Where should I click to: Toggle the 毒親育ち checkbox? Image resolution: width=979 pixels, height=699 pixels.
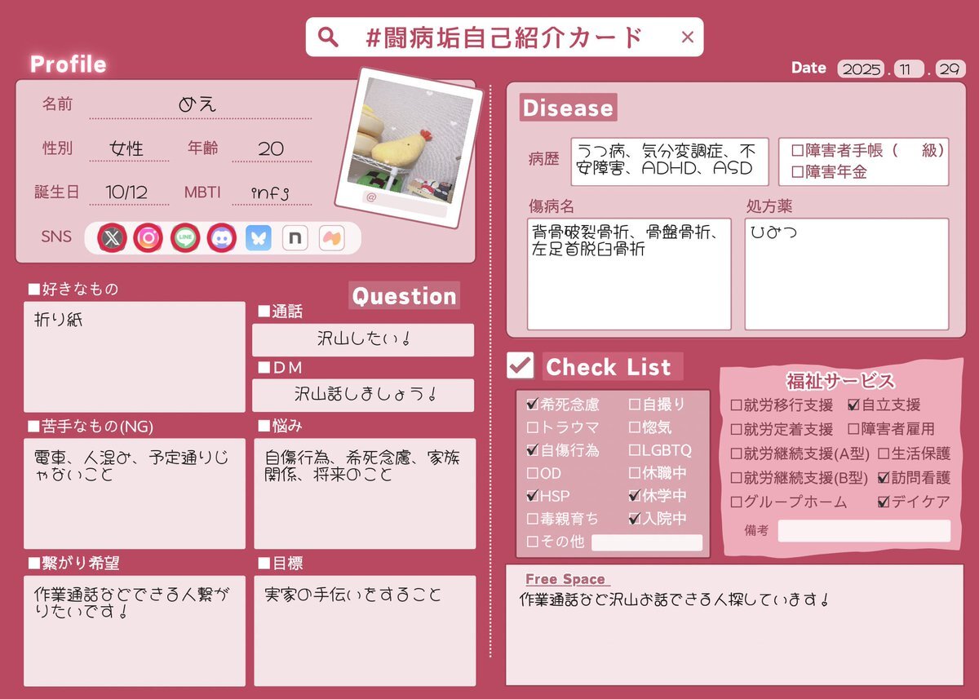(533, 518)
